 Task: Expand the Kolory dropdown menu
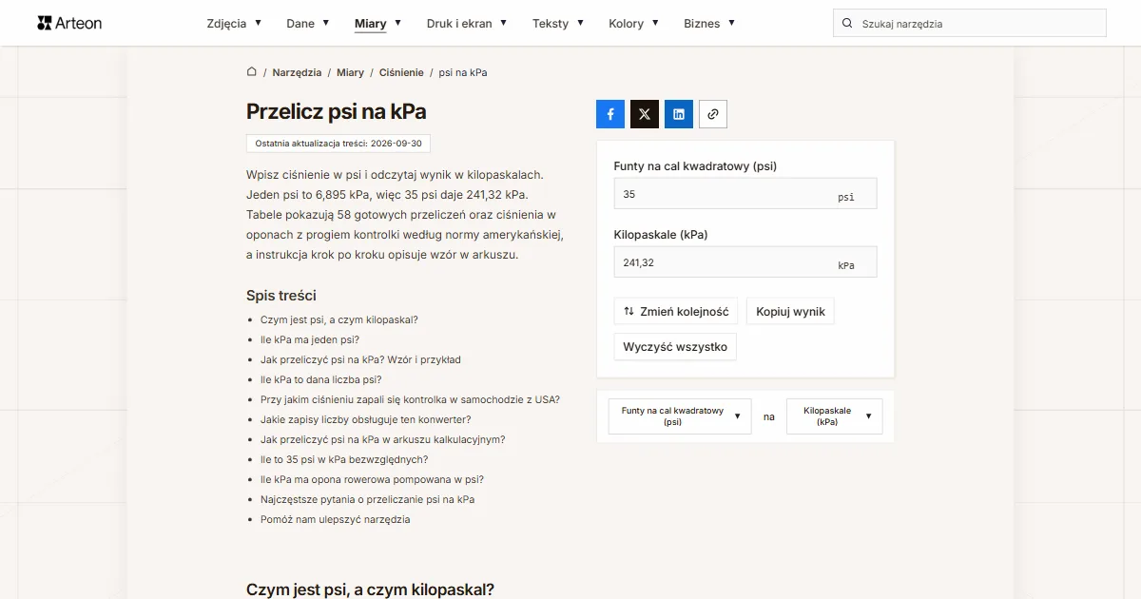[634, 24]
